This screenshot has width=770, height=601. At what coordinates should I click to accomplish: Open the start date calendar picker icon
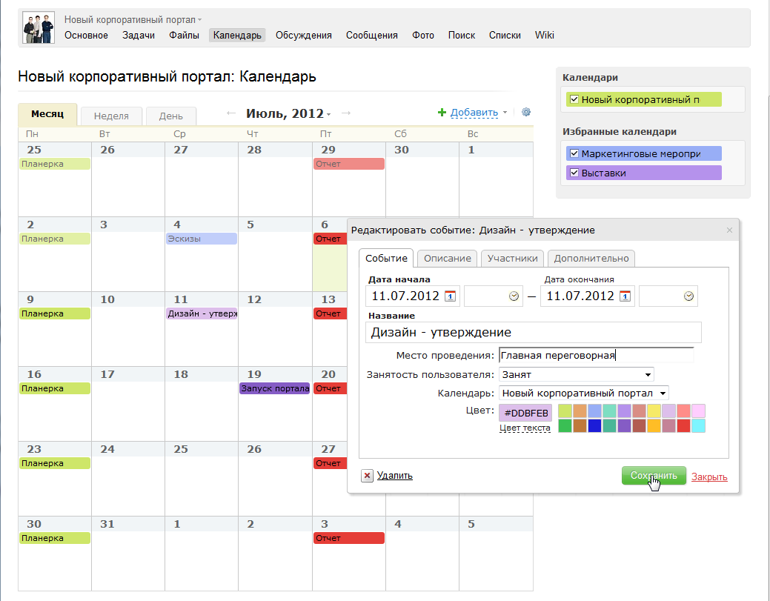tap(450, 296)
